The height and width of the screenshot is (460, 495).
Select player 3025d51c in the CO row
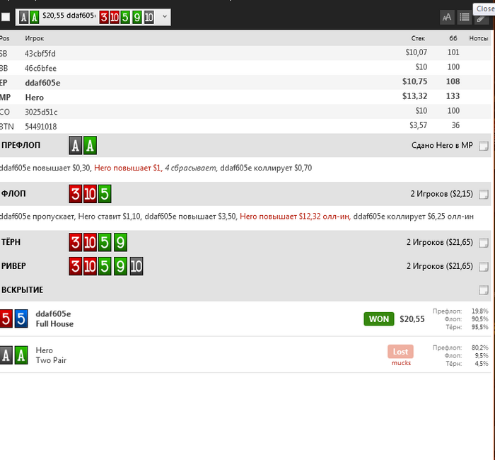pyautogui.click(x=41, y=112)
